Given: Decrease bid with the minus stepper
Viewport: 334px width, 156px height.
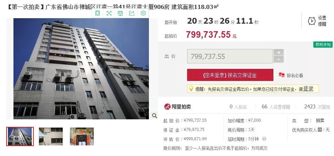Looking at the screenshot, I should (x=279, y=60).
